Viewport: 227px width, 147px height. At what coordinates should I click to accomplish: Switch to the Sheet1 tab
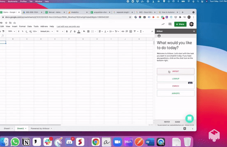(7, 129)
